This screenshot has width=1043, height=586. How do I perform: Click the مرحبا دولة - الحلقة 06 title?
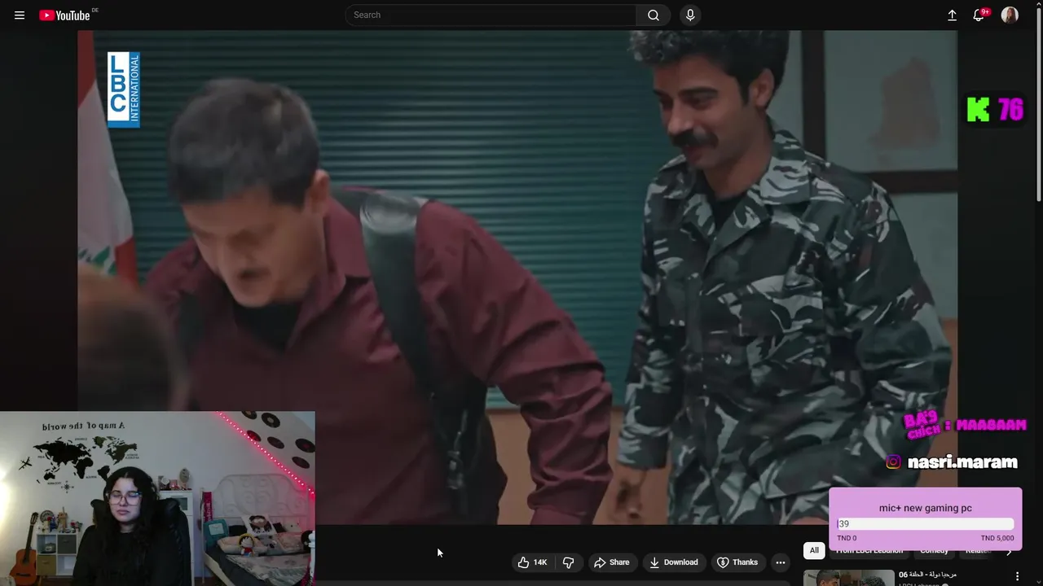(927, 575)
